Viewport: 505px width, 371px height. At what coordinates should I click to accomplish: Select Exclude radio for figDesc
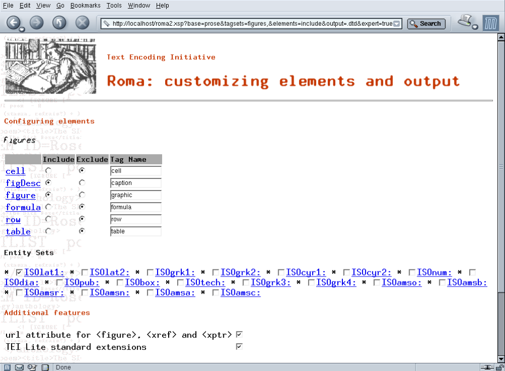coord(82,182)
